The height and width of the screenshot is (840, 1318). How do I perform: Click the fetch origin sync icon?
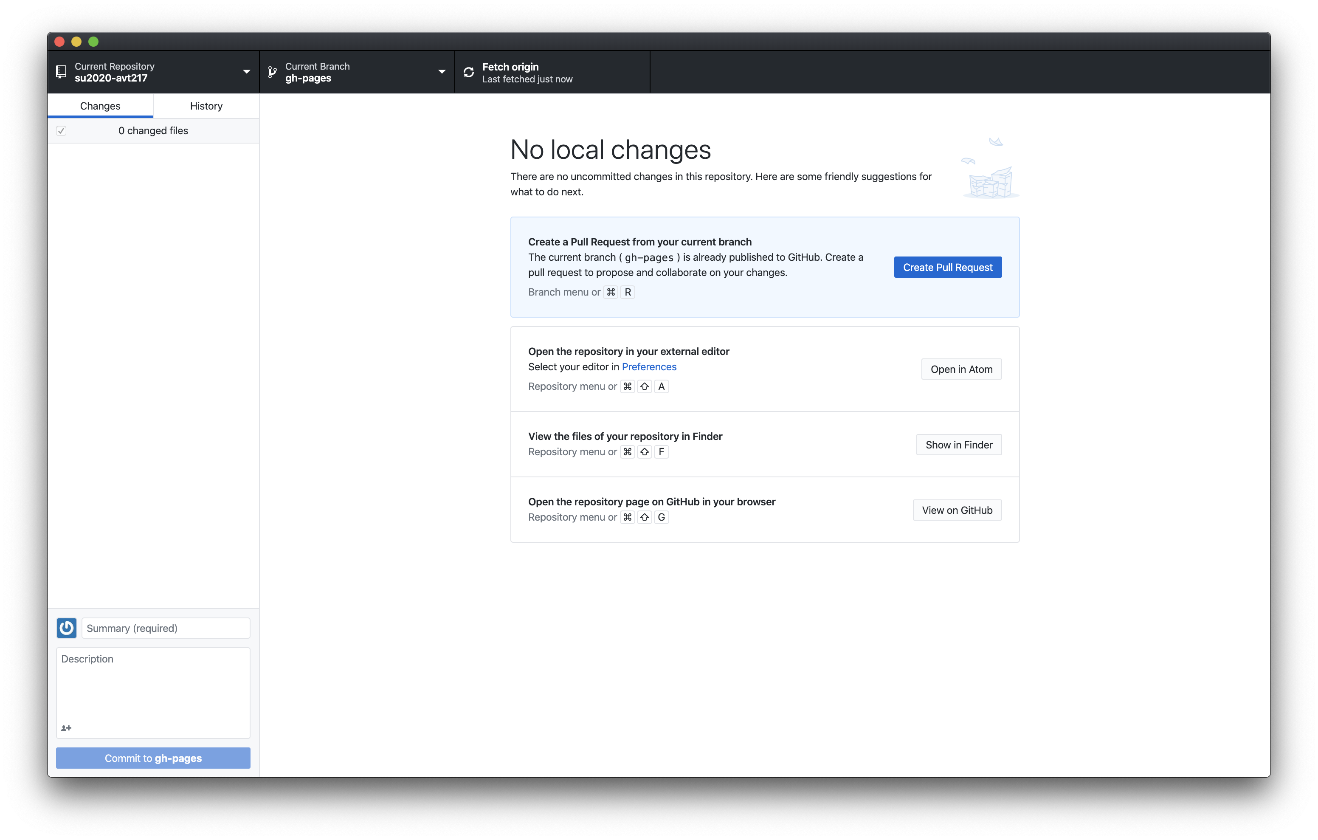[x=468, y=72]
